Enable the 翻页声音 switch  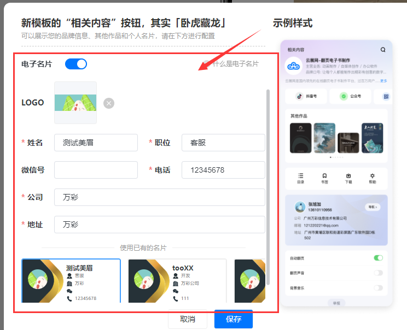click(x=378, y=273)
